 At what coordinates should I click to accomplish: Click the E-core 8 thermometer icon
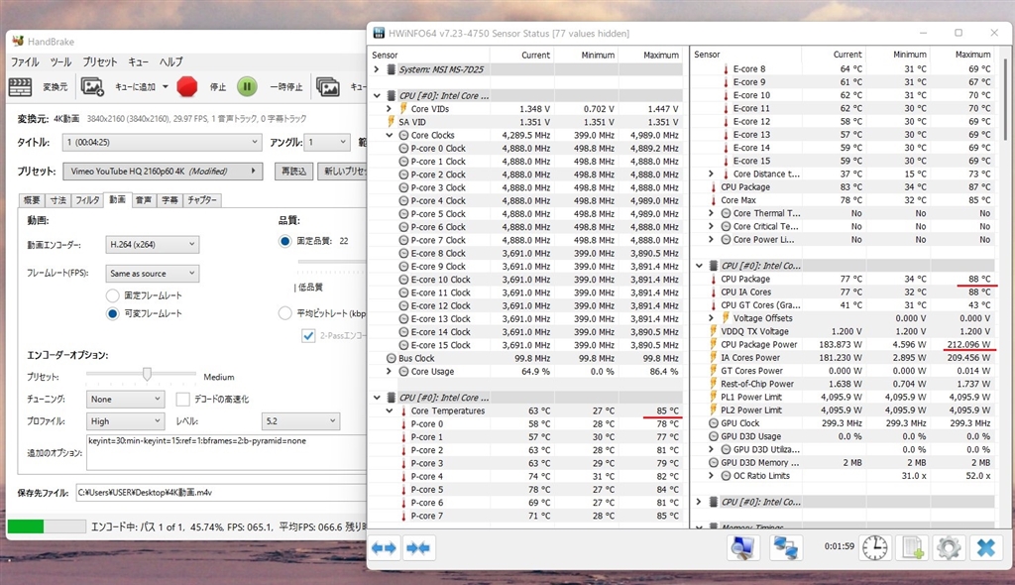(x=726, y=68)
